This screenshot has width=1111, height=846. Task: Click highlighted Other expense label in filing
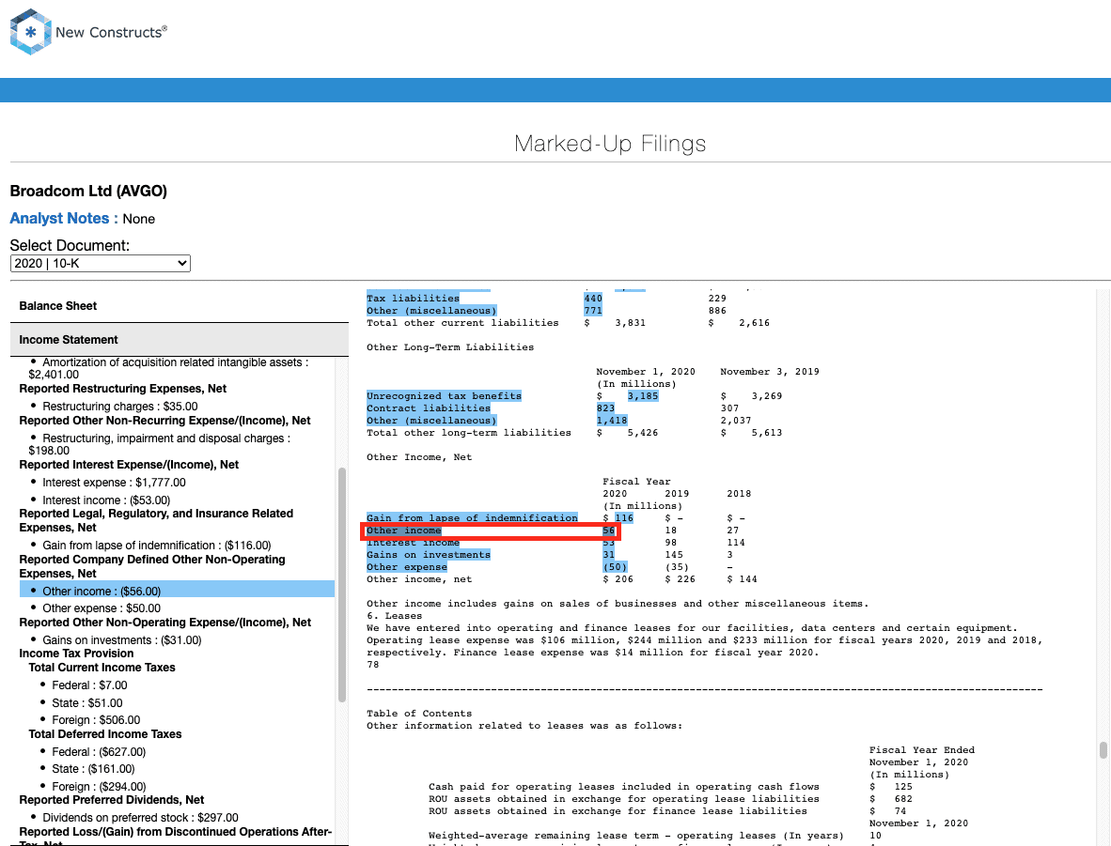[407, 567]
